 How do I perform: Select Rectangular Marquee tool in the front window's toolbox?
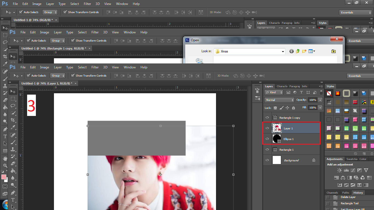13,98
